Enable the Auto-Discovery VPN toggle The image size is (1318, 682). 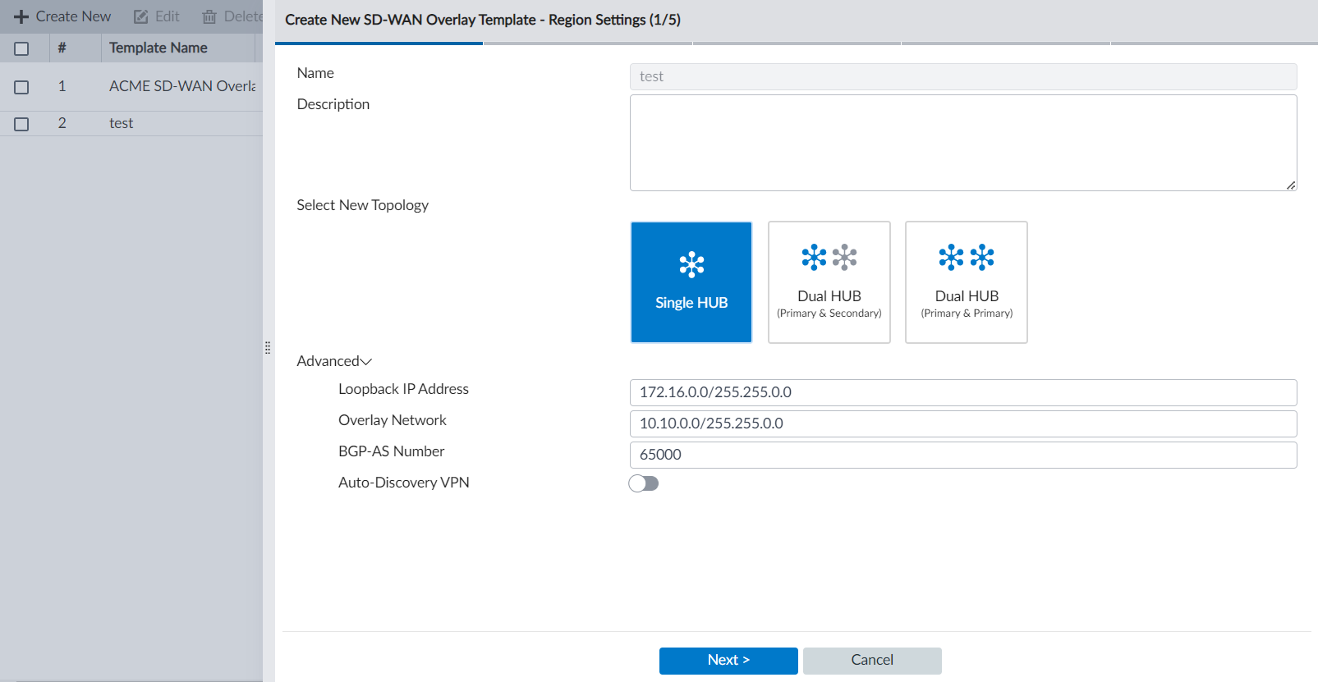tap(644, 483)
